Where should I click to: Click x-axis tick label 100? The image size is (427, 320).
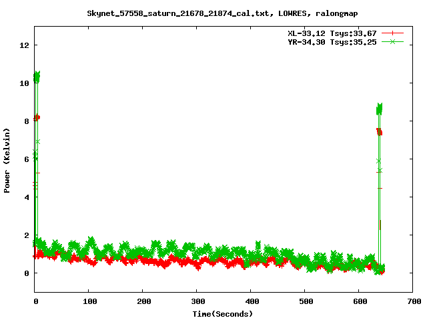click(x=90, y=301)
